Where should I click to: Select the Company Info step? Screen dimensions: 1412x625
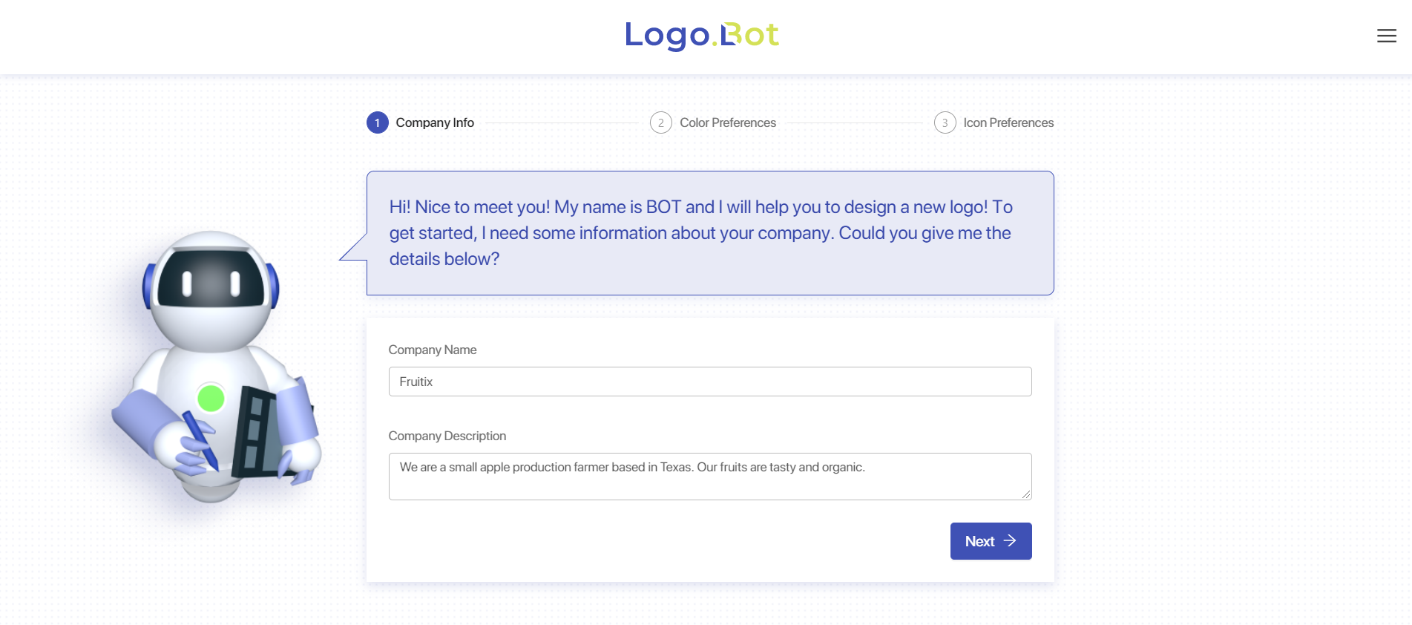(434, 122)
